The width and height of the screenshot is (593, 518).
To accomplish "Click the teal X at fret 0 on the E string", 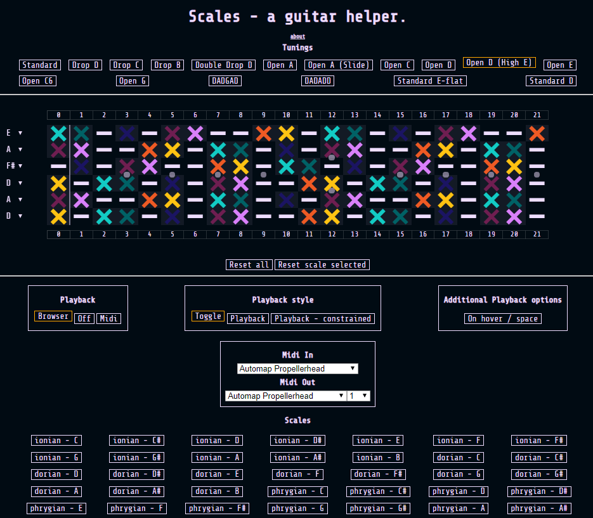I will pyautogui.click(x=58, y=133).
